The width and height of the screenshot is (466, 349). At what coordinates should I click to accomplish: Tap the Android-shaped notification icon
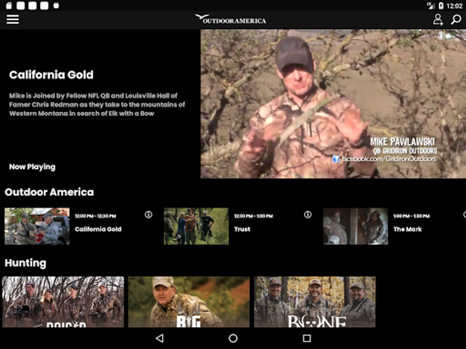[x=56, y=6]
